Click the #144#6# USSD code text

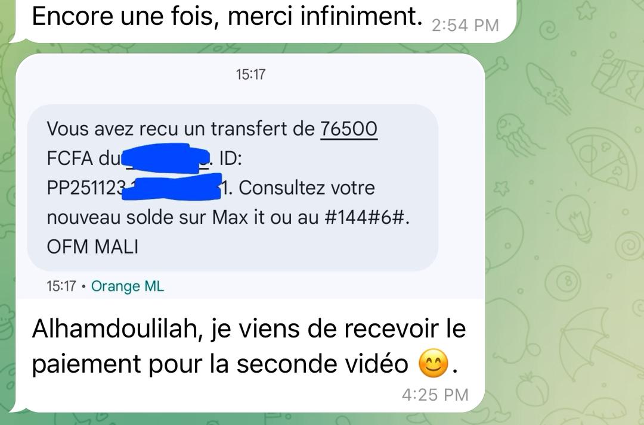(367, 218)
